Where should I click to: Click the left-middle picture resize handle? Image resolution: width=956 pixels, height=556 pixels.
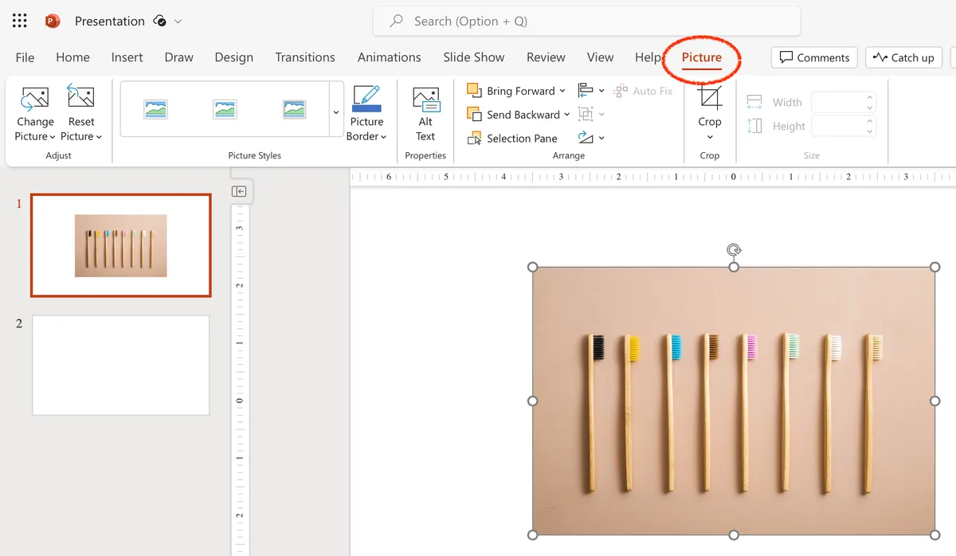533,401
